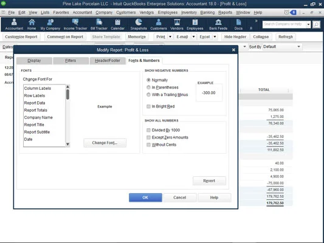Viewport: 324px width, 243px height.
Task: Enable the In Bright Red checkbox
Action: (148, 106)
